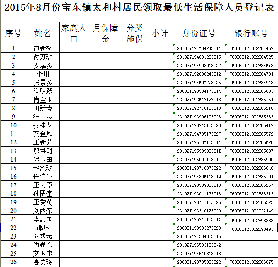Select name cell 王秀英
The height and width of the screenshot is (267, 278).
tap(43, 202)
